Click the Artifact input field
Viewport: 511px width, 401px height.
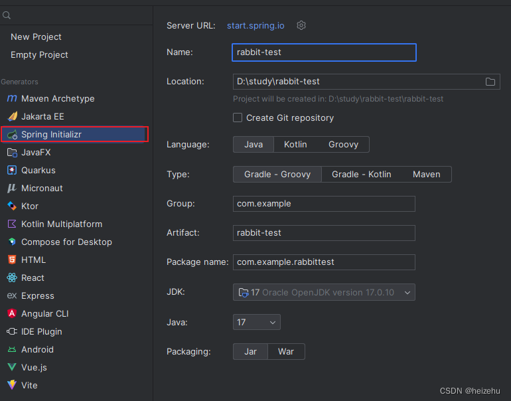click(324, 233)
